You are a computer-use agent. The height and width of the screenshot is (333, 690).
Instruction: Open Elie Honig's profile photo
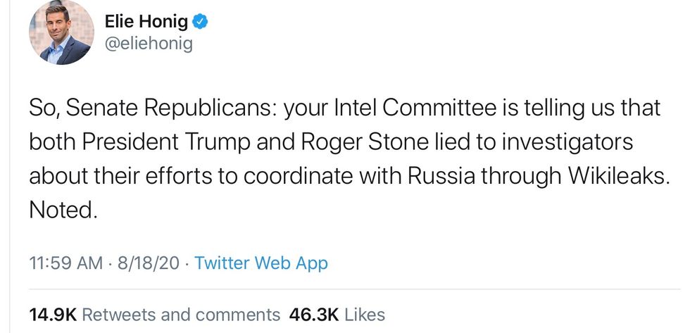pos(61,33)
